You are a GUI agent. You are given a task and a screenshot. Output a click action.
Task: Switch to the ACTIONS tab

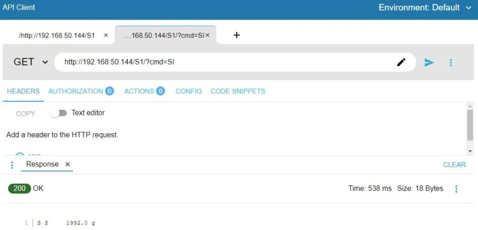[x=144, y=91]
